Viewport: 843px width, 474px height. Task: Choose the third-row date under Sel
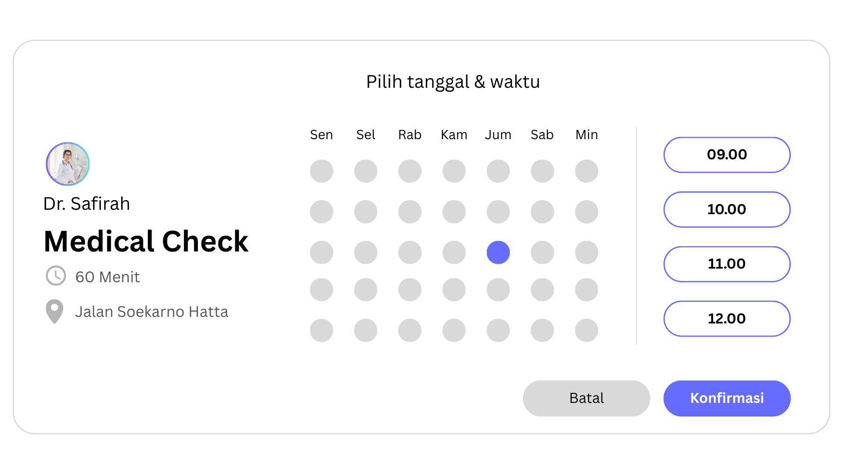366,252
